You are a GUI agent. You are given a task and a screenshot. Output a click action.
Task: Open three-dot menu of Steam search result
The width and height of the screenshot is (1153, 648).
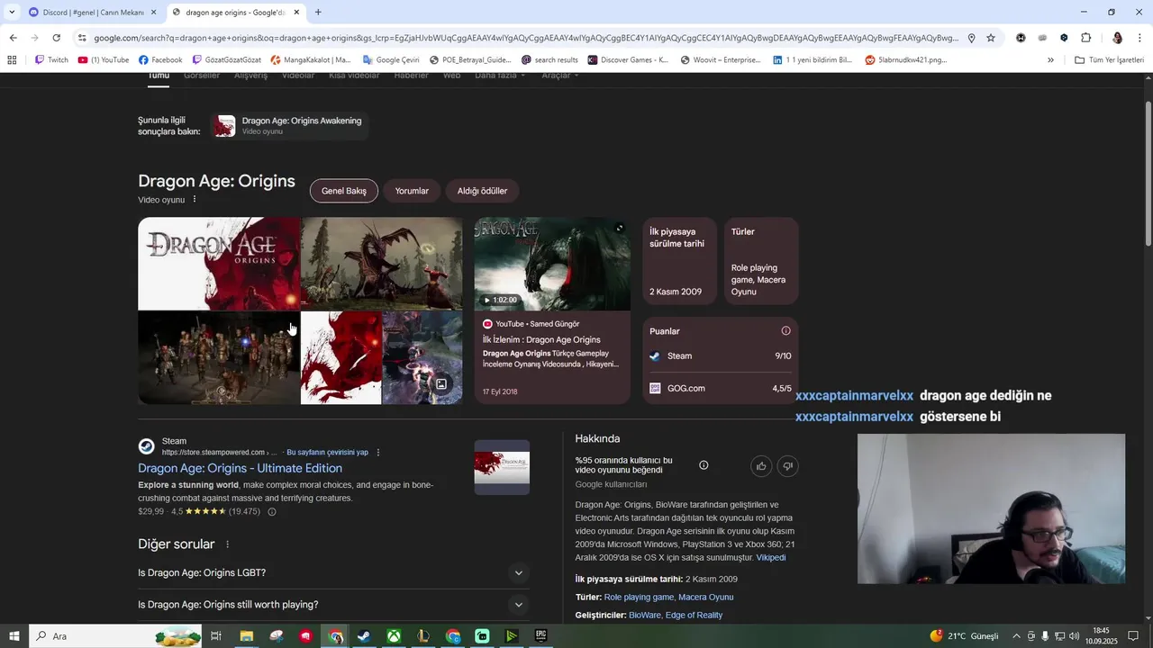click(378, 453)
